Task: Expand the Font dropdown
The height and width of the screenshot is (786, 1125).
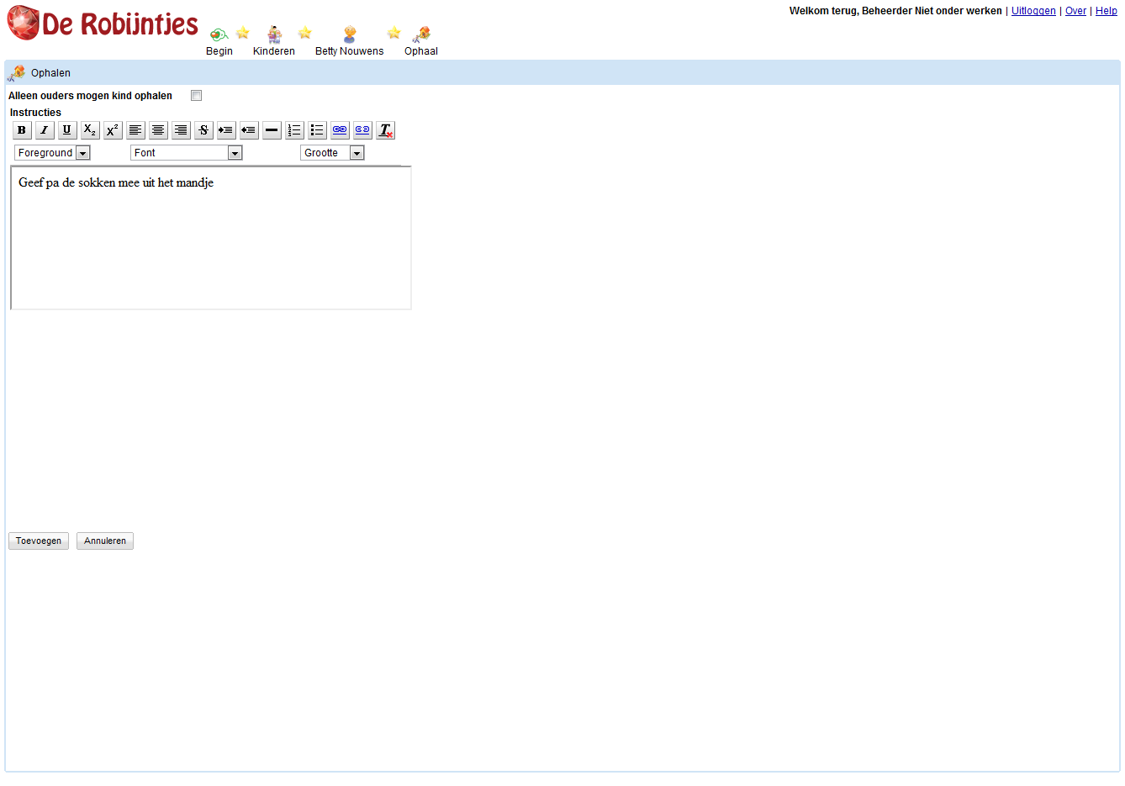Action: pyautogui.click(x=186, y=153)
